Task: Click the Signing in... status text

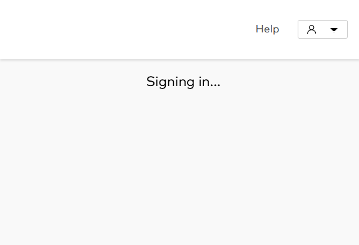Action: (183, 82)
